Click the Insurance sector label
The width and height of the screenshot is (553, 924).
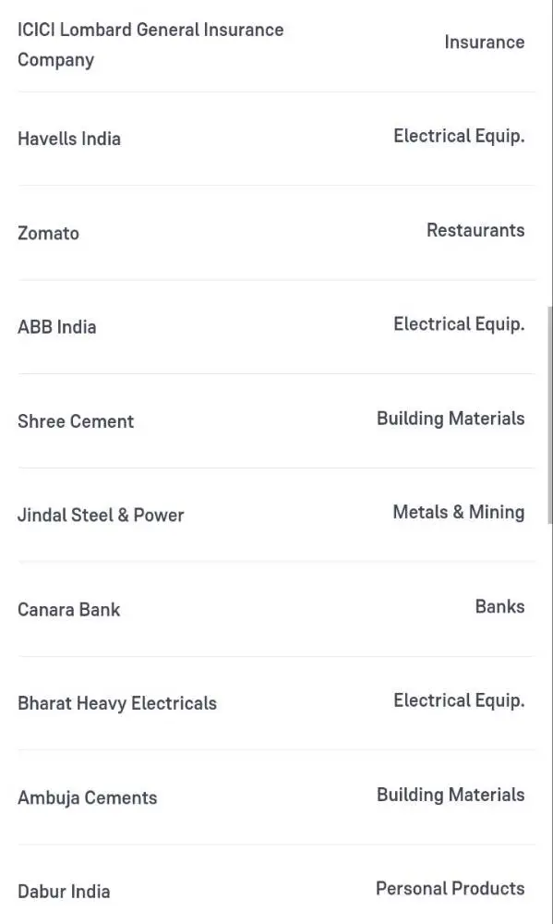coord(484,43)
